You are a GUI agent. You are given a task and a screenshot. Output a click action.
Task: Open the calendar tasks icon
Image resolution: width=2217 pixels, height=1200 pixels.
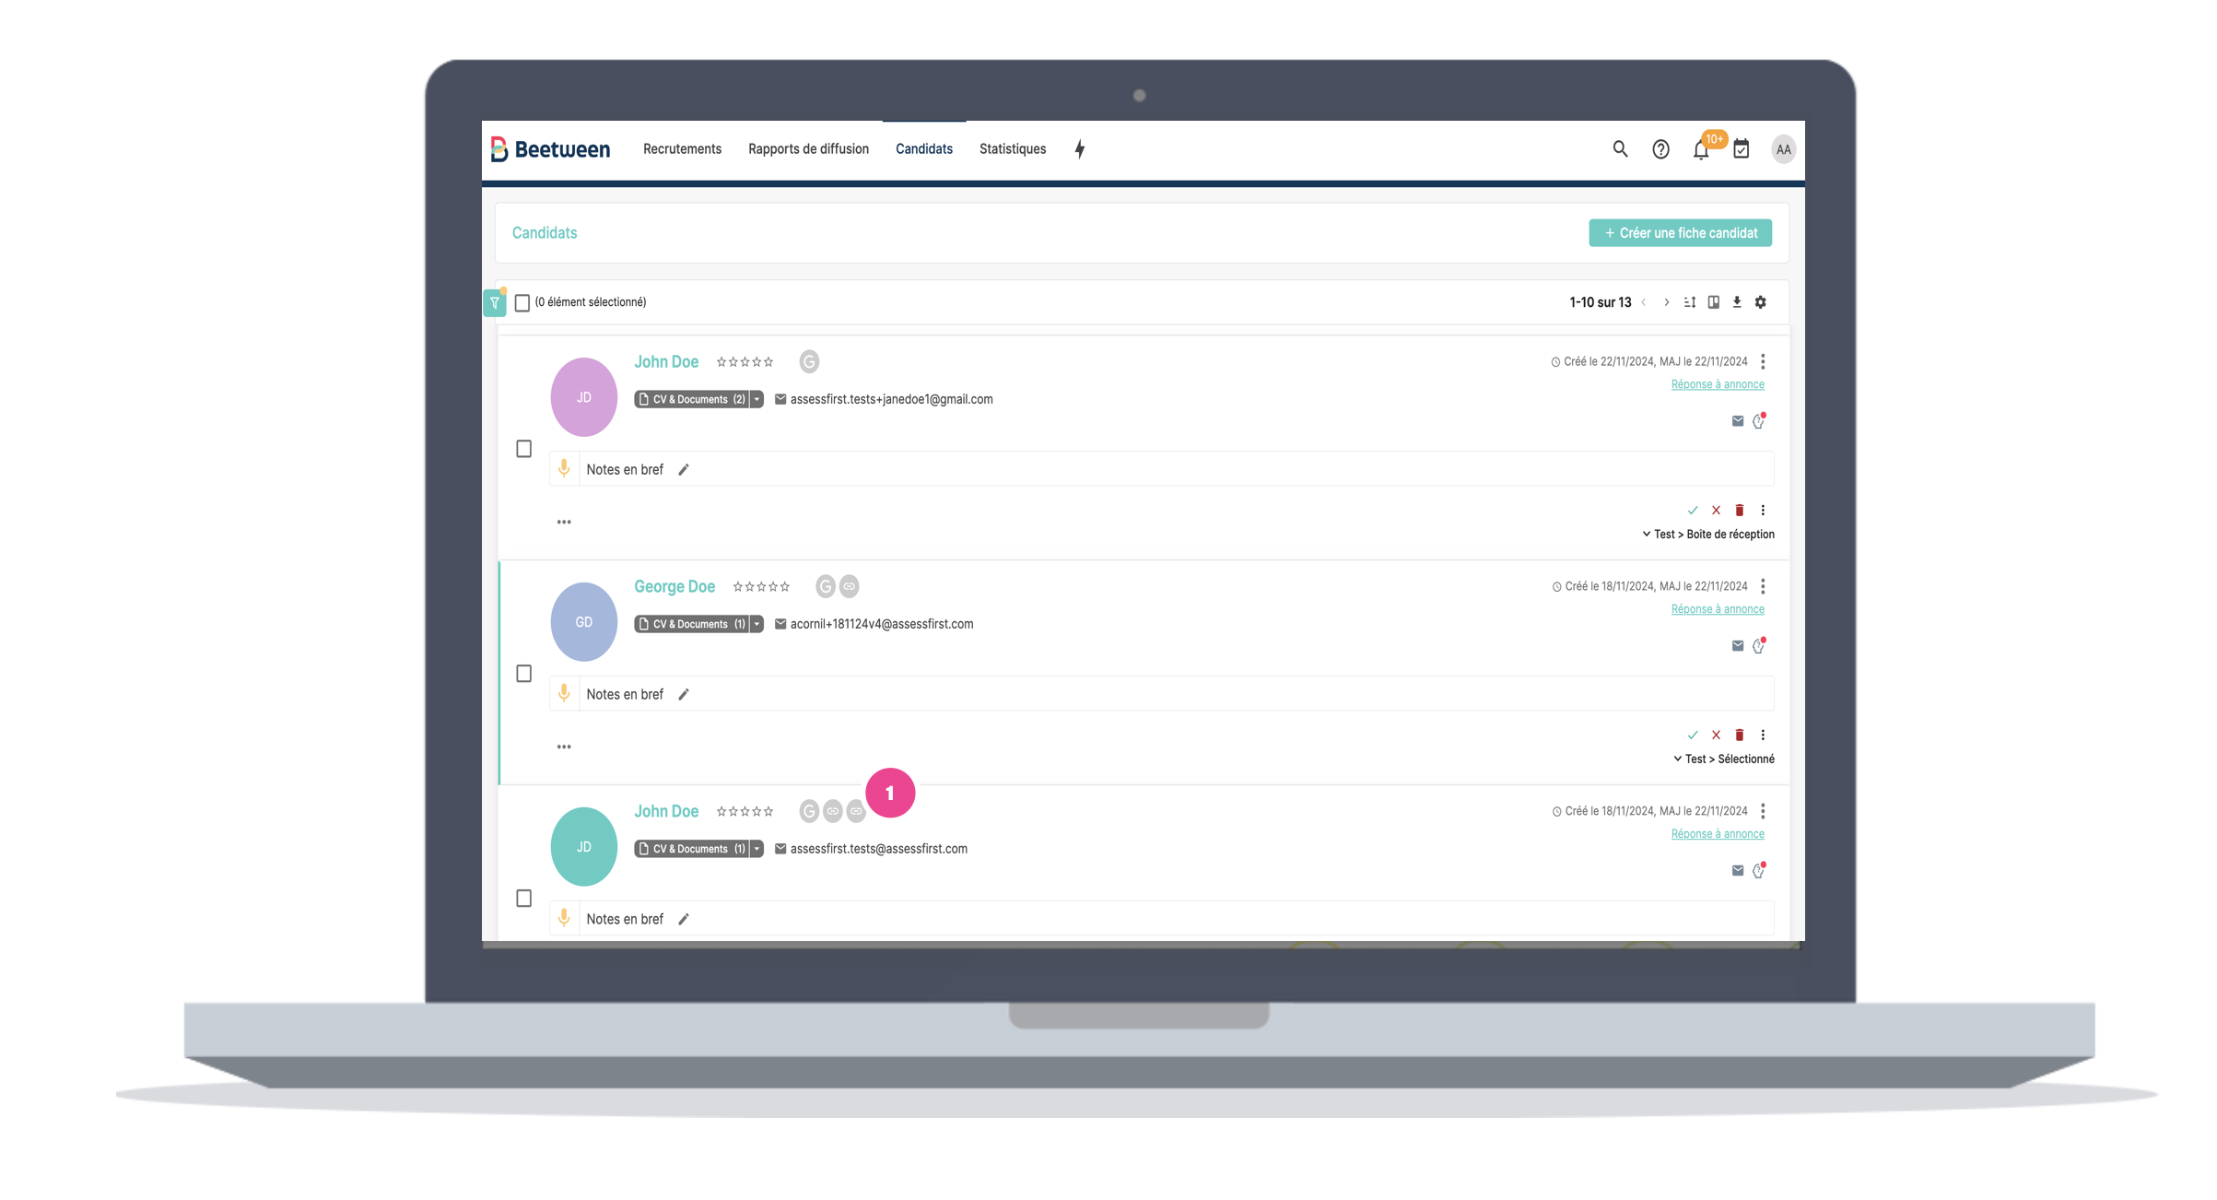tap(1741, 149)
